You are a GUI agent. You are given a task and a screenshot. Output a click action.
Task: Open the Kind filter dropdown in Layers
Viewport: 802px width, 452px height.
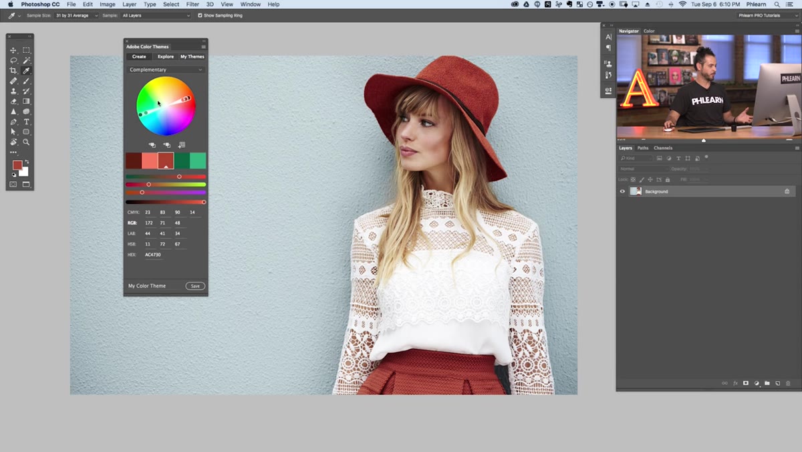pos(636,158)
